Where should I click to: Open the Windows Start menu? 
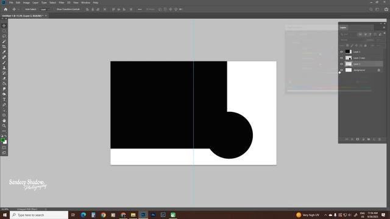(x=5, y=215)
